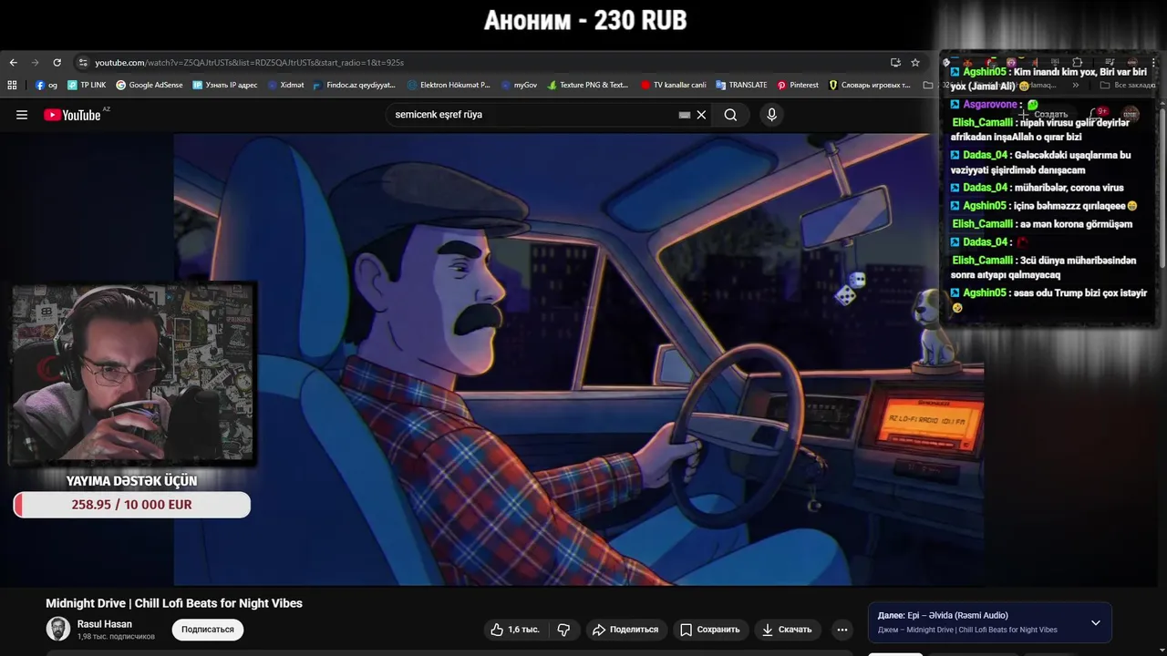Image resolution: width=1167 pixels, height=656 pixels.
Task: Download the video via Скачать
Action: click(786, 630)
